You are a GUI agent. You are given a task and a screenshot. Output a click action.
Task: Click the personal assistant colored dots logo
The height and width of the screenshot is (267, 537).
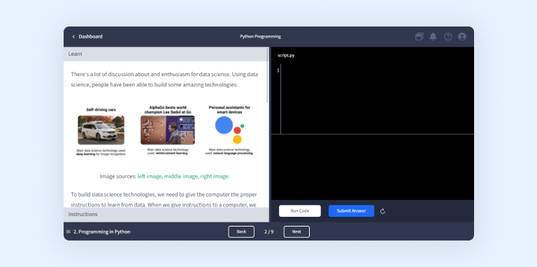coord(229,130)
